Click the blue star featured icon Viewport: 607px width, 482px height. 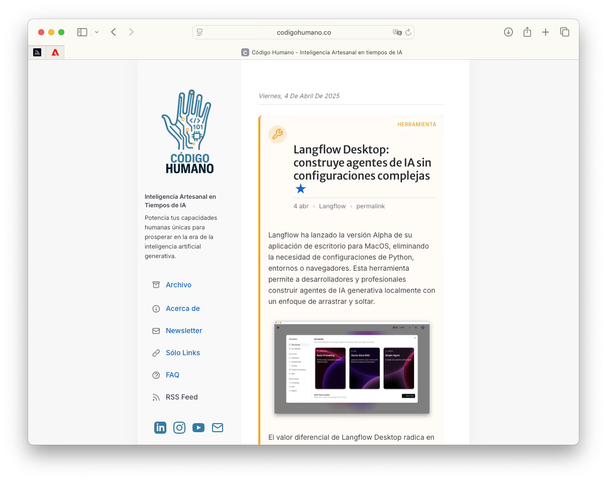click(300, 189)
